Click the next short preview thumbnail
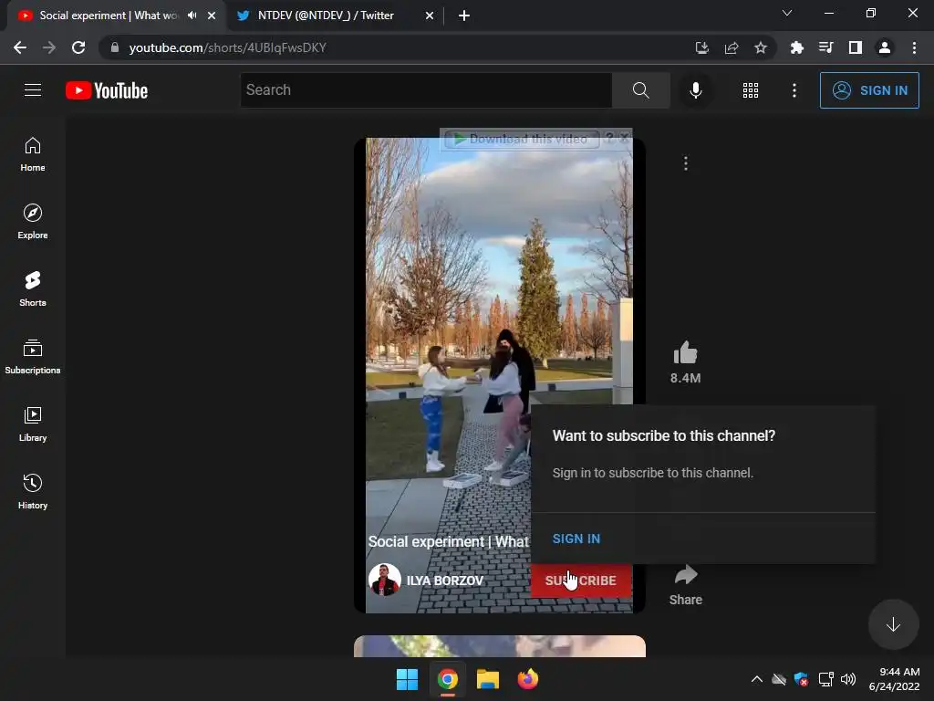 [x=499, y=646]
